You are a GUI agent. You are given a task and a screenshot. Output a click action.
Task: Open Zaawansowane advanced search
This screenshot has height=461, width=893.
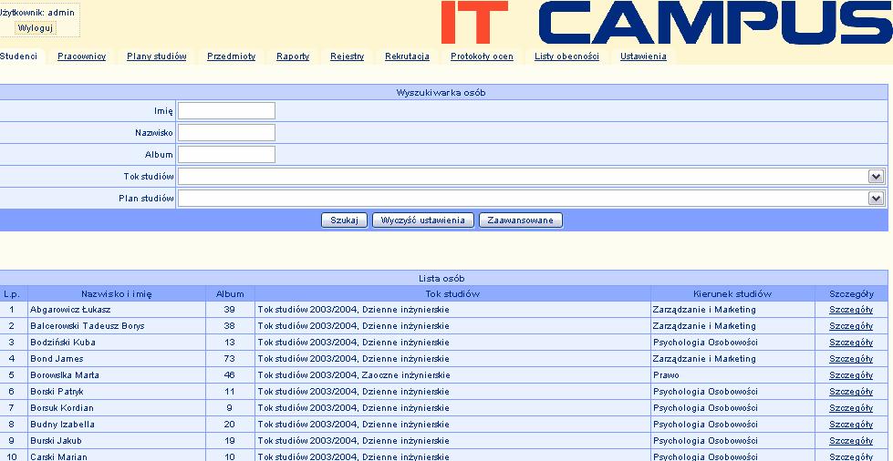521,220
